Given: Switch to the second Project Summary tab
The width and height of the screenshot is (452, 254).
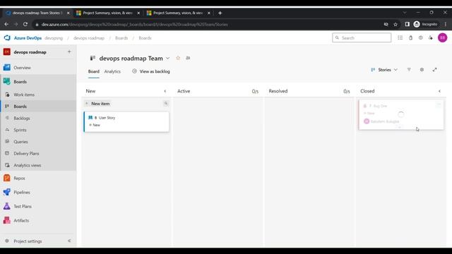Looking at the screenshot, I should [108, 13].
